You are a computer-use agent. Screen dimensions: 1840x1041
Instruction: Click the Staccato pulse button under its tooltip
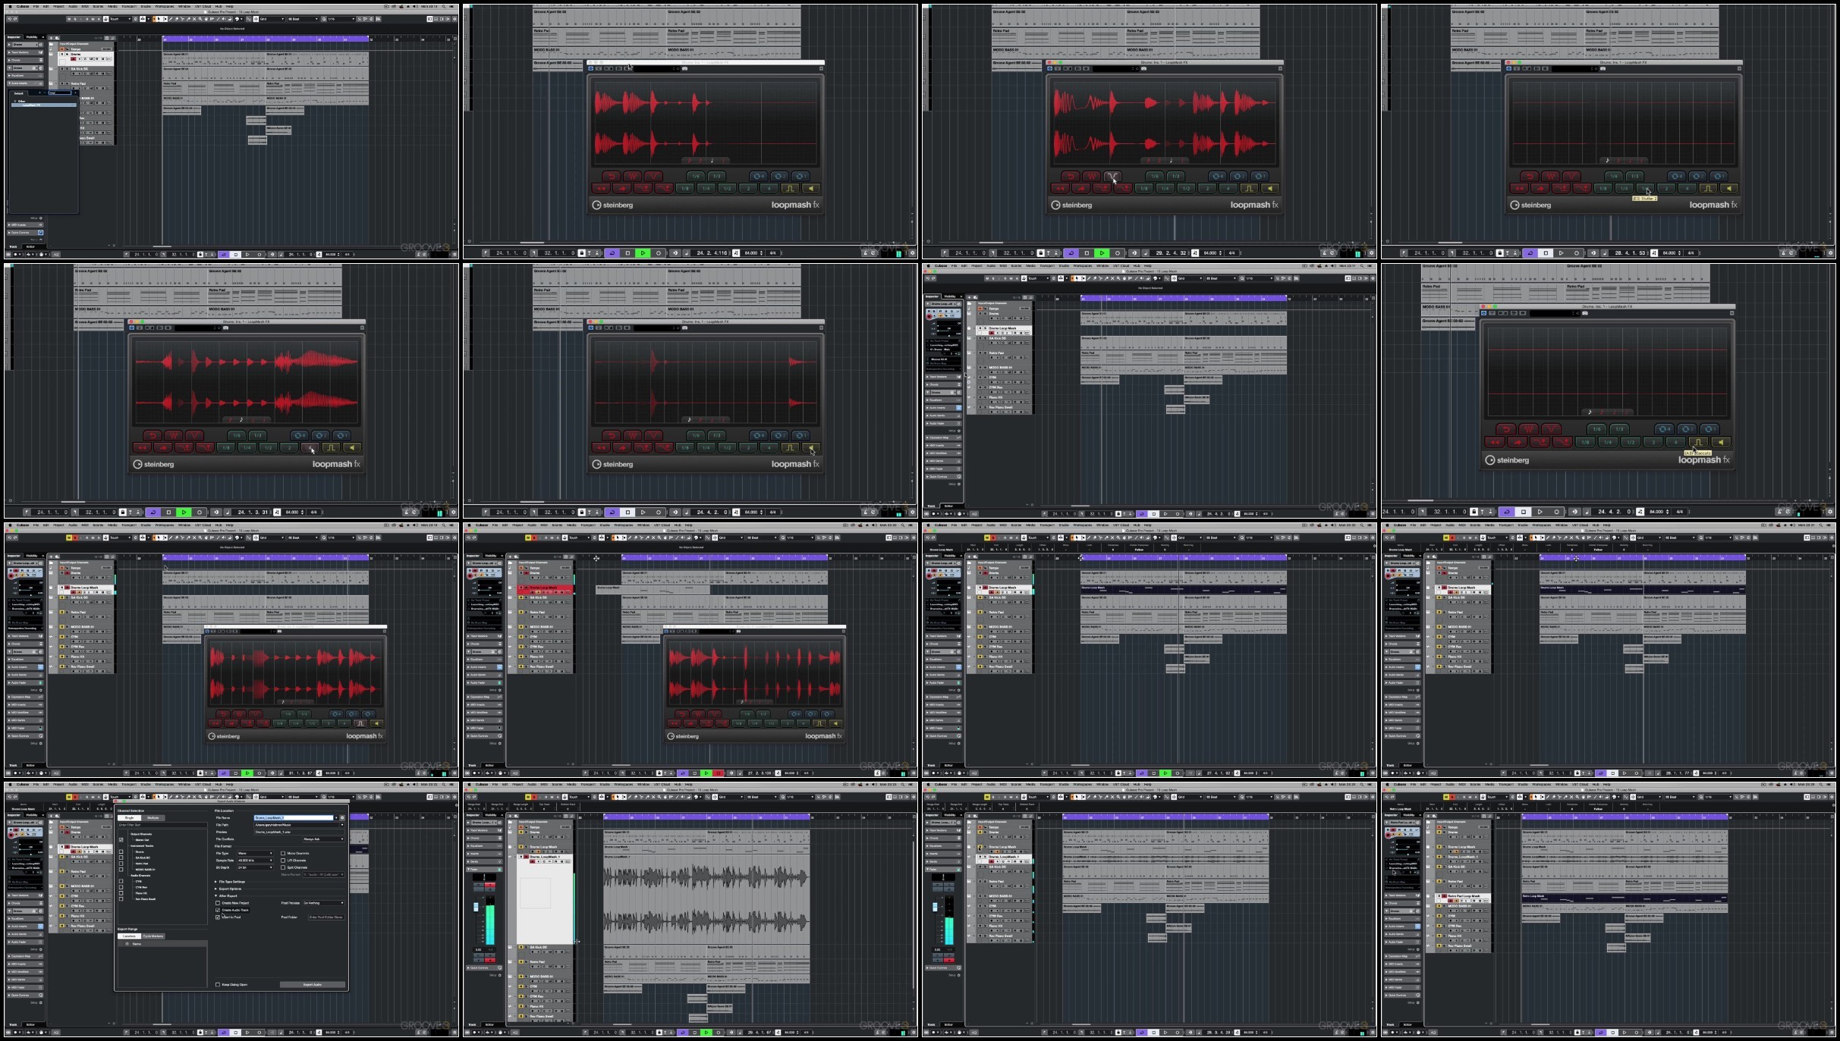(1698, 442)
